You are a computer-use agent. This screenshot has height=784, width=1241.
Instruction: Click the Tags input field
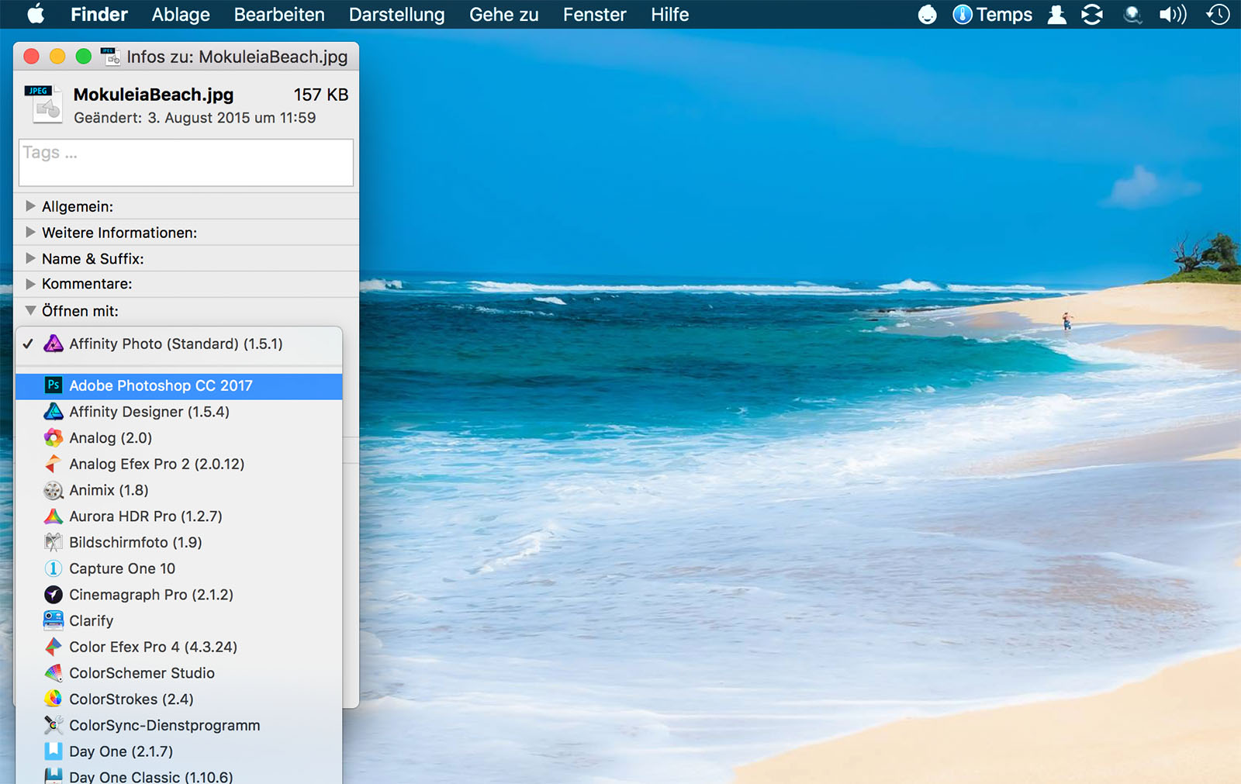[x=186, y=163]
